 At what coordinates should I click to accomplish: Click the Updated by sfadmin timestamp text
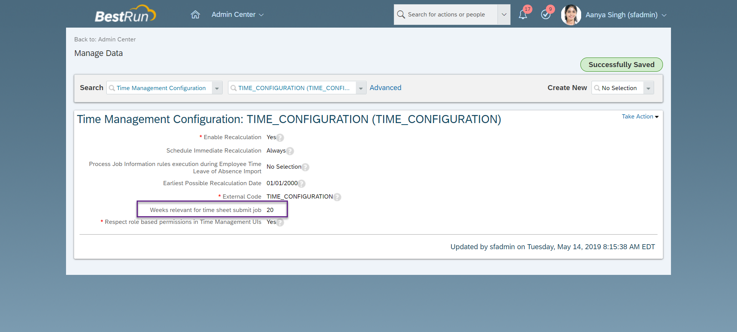[553, 247]
